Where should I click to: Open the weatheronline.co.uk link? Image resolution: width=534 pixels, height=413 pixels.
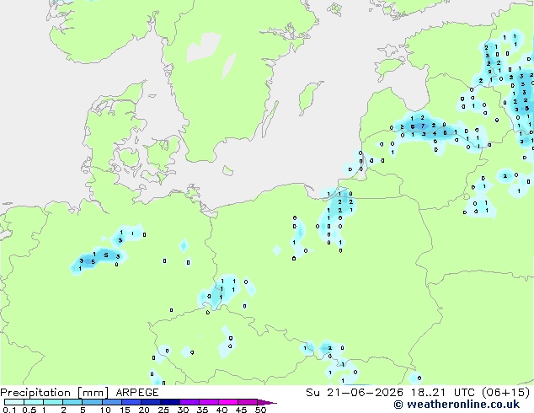pos(457,405)
